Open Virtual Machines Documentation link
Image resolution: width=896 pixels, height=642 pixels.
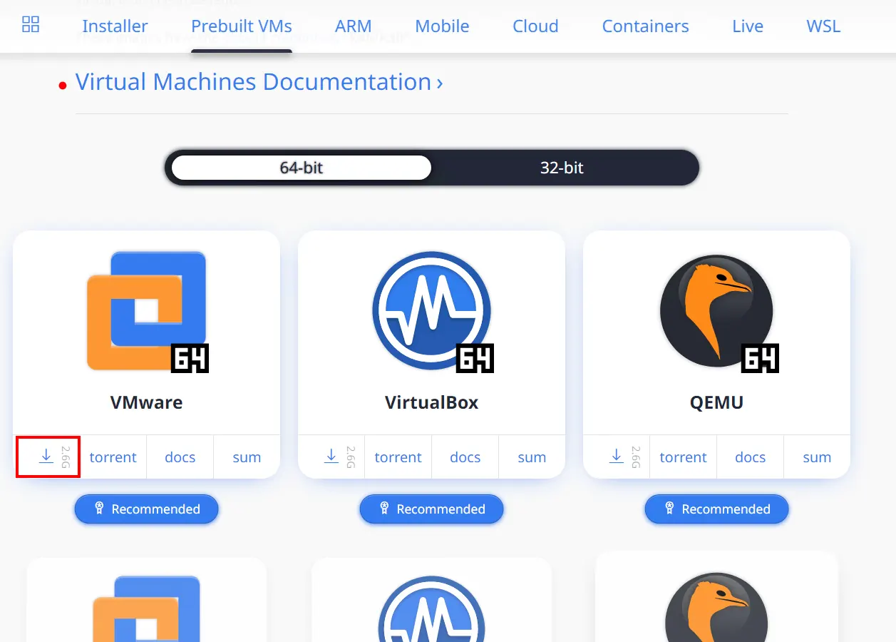coord(259,82)
